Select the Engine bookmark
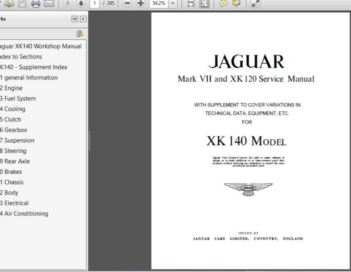This screenshot has height=272, width=351. pos(11,88)
